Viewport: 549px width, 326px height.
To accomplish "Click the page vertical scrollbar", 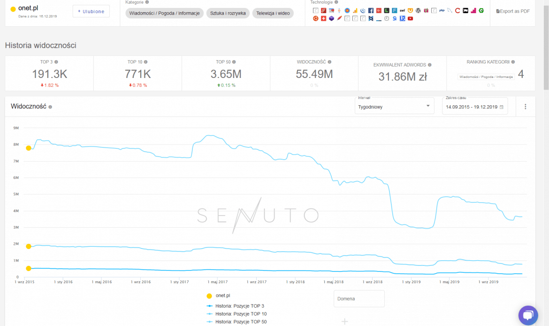I will (x=546, y=47).
